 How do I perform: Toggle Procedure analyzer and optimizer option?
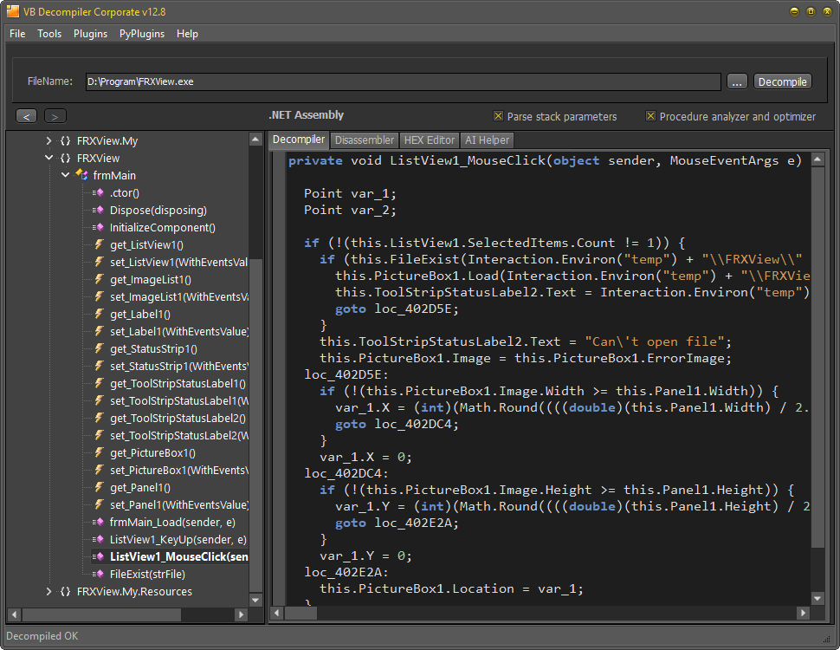(651, 116)
